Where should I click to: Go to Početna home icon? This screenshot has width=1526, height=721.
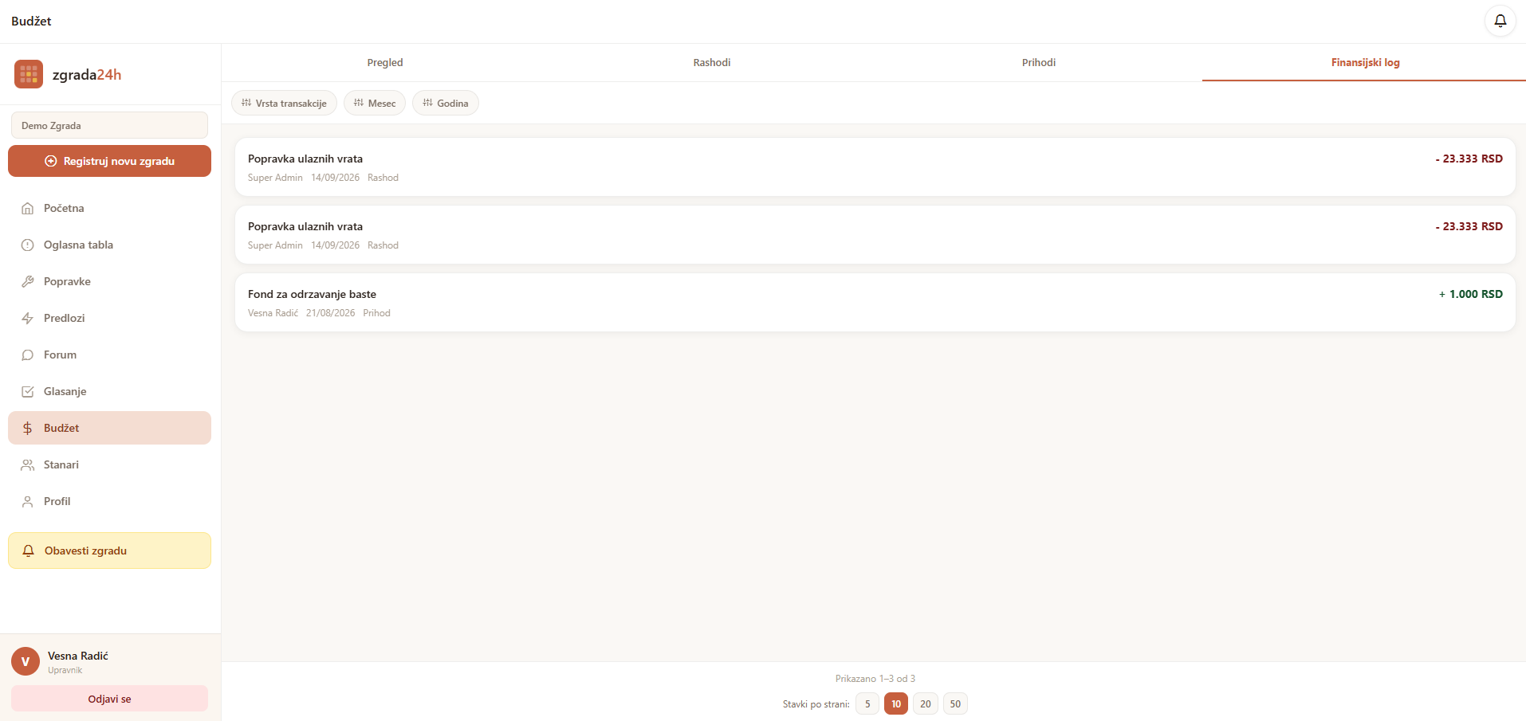click(28, 208)
